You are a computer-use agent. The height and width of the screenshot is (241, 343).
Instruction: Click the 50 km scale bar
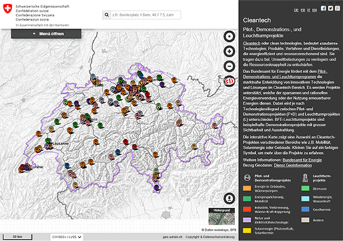point(17,237)
